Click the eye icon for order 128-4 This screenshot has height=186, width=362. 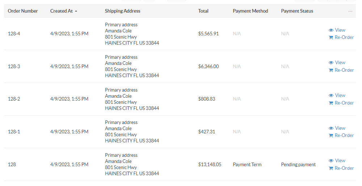(331, 30)
